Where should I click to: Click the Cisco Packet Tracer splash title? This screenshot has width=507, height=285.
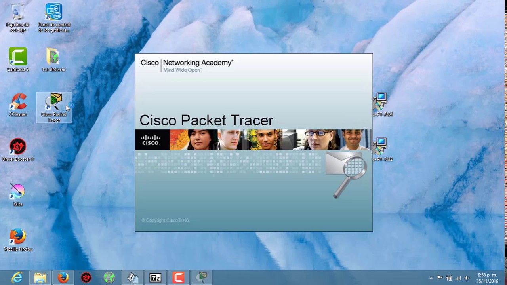(206, 120)
